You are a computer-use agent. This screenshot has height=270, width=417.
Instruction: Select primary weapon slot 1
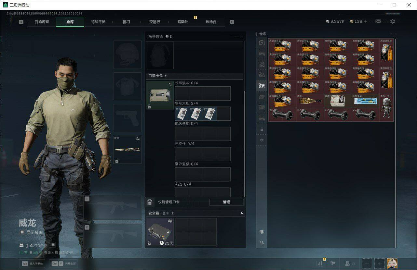[x=113, y=208]
